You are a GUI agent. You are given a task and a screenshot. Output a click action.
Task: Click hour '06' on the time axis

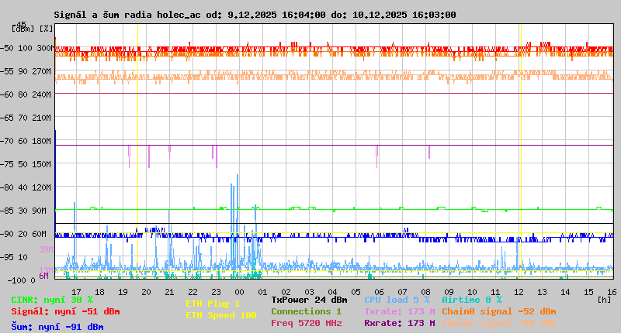pos(379,292)
